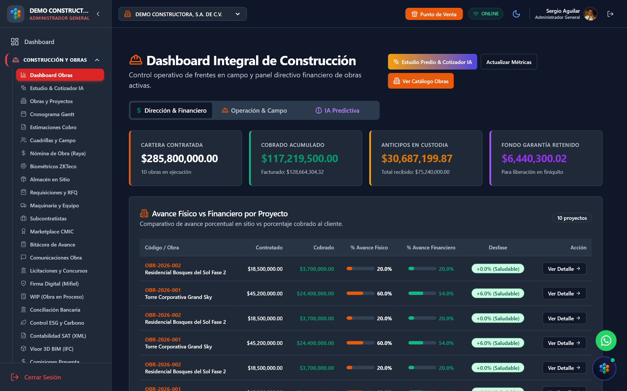Click the WhatsApp floating chat icon
This screenshot has height=391, width=627.
click(x=606, y=341)
